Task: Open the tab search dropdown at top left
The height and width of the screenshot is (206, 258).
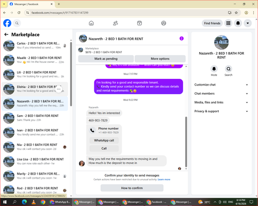Action: point(4,4)
